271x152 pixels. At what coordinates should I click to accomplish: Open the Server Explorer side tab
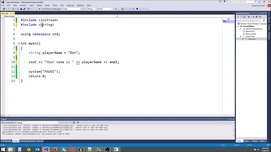[269, 17]
